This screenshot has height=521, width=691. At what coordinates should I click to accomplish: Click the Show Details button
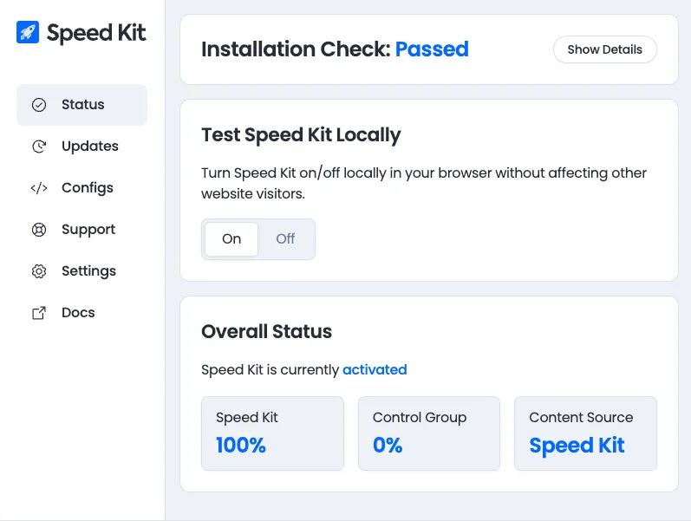(604, 49)
